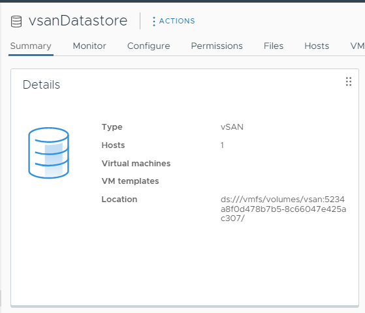
Task: Click the vsanDatastore title text
Action: [78, 21]
